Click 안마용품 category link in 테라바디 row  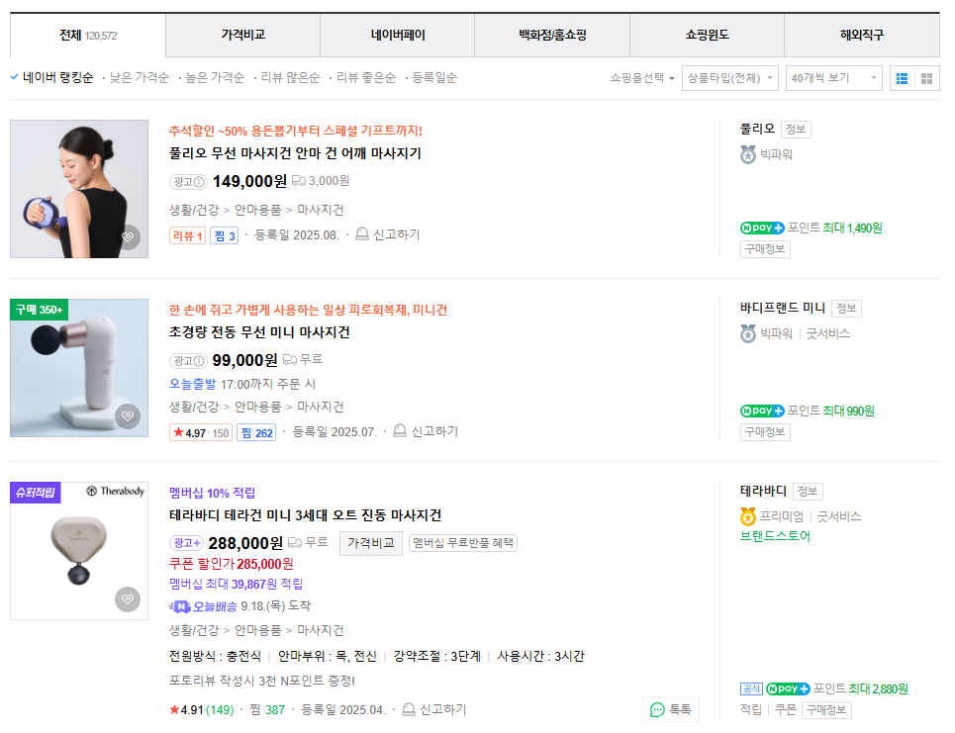point(258,630)
